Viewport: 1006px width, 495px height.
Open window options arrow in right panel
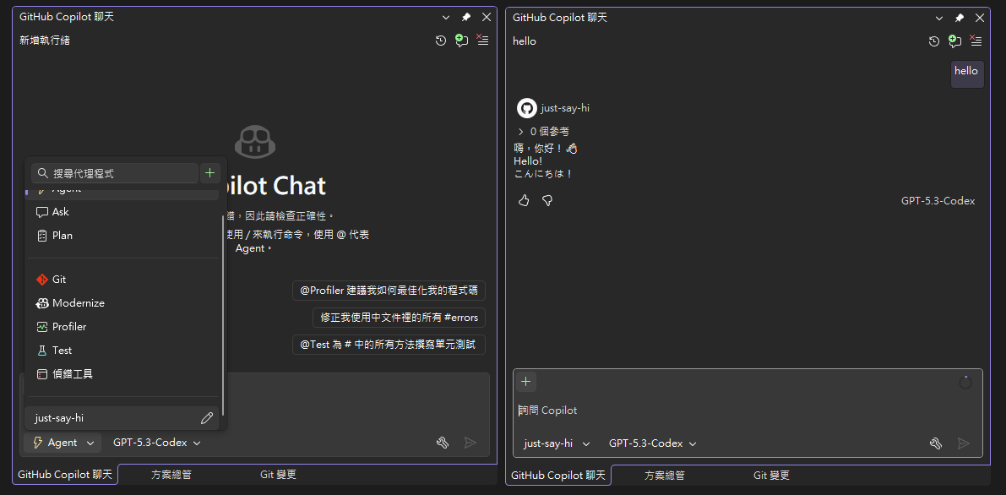click(x=939, y=18)
